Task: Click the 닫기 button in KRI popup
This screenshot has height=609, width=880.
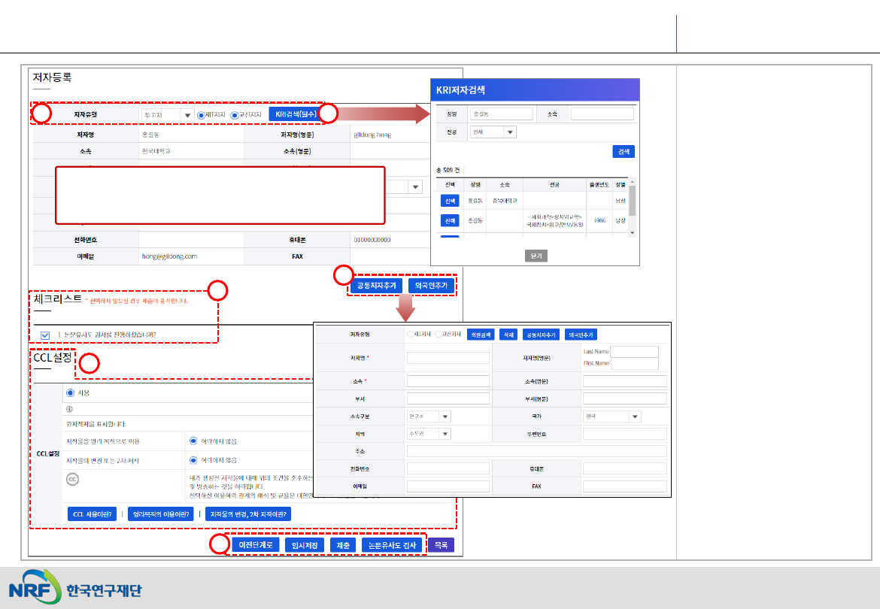Action: [535, 256]
